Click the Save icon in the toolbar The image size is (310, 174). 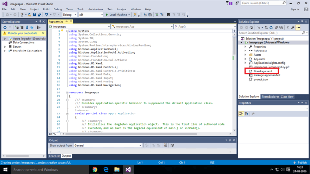tap(35, 15)
